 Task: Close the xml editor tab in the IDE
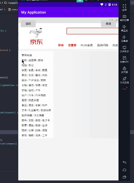pyautogui.click(x=5, y=9)
